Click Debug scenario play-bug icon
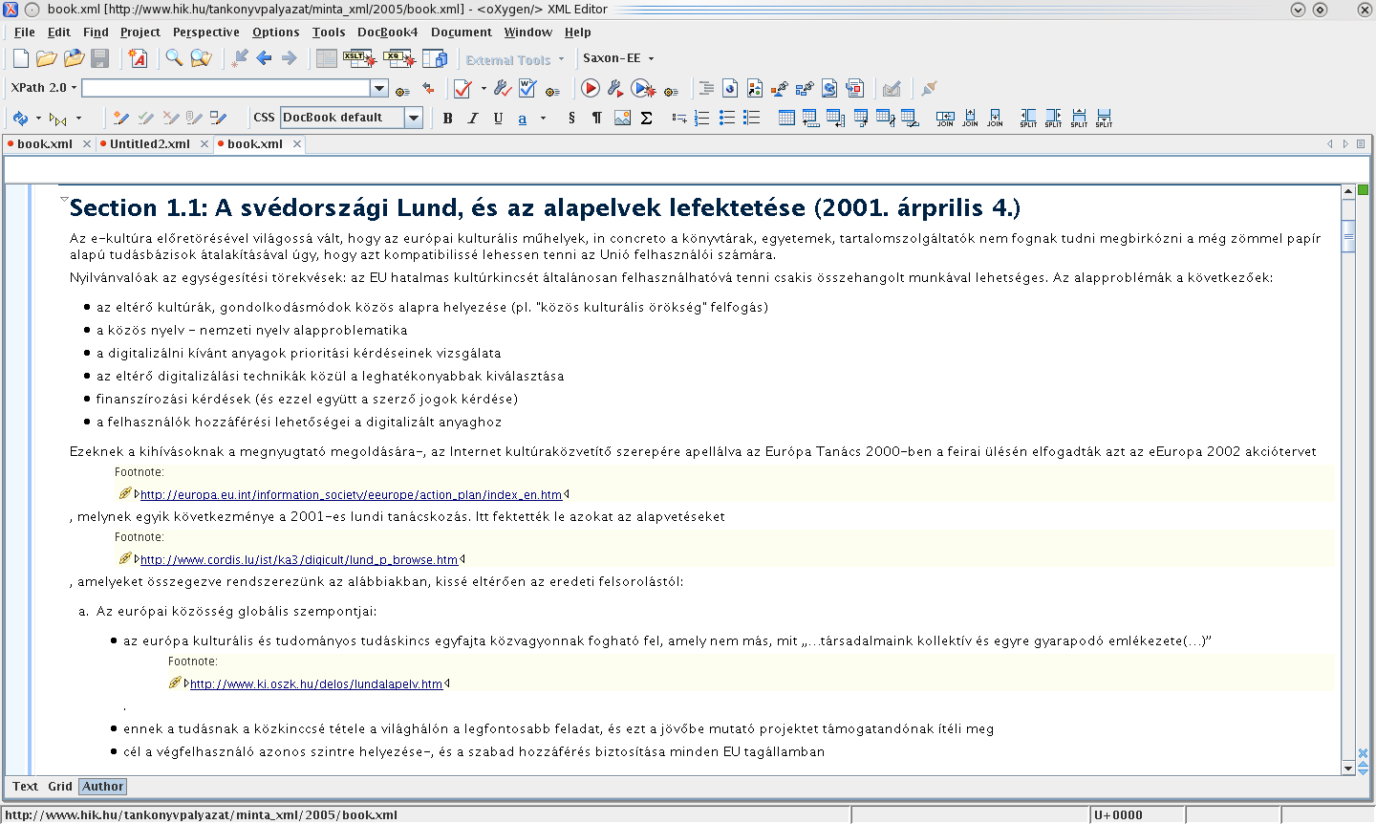The height and width of the screenshot is (824, 1376). pyautogui.click(x=643, y=89)
